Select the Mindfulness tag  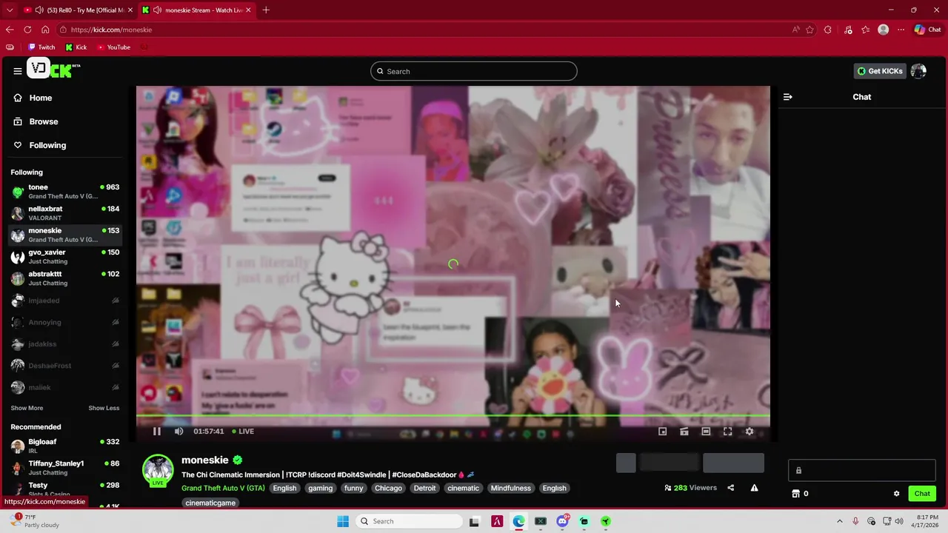[510, 488]
